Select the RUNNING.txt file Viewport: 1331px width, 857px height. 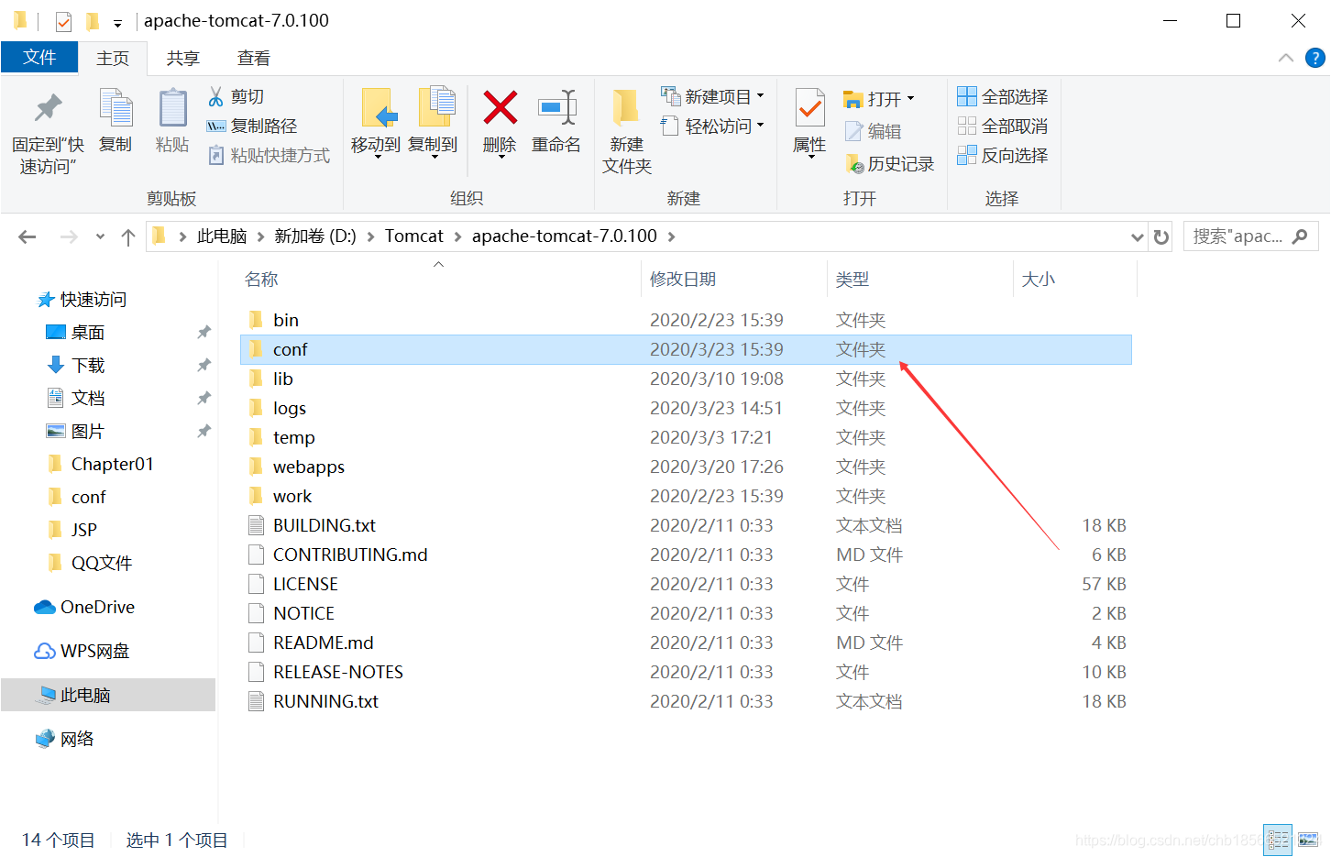(686, 701)
